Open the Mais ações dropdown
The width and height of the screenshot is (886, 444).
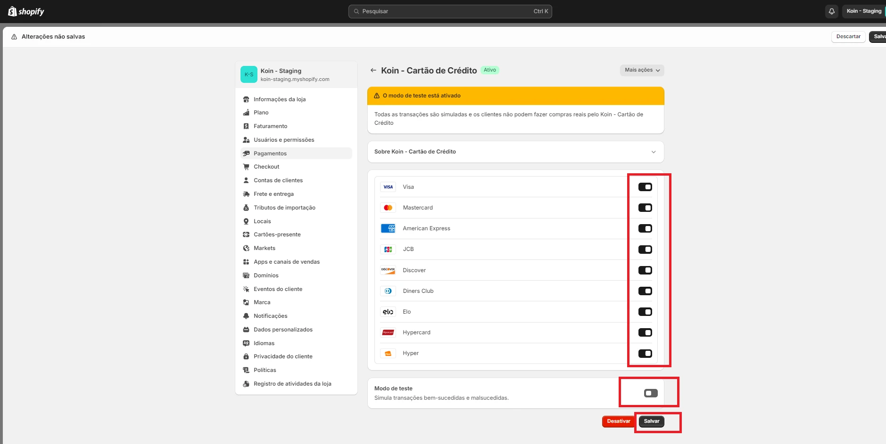[x=642, y=70]
